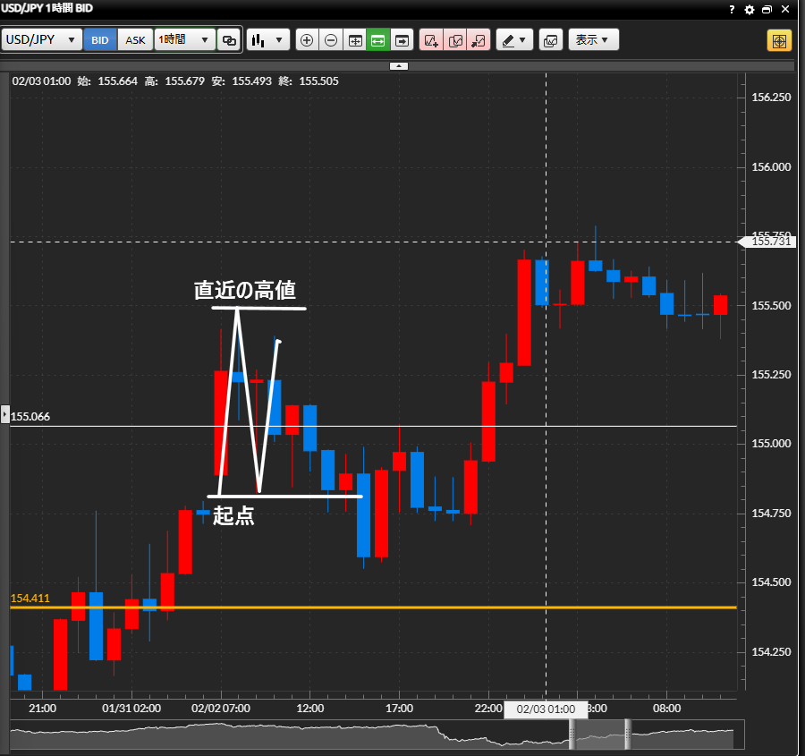Switch price display to ASK

tap(135, 40)
